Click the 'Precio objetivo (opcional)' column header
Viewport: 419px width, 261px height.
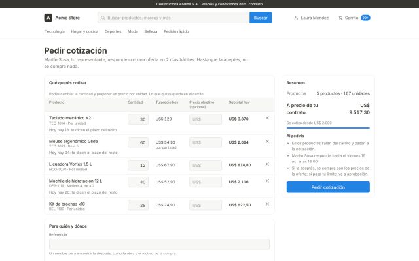(202, 104)
